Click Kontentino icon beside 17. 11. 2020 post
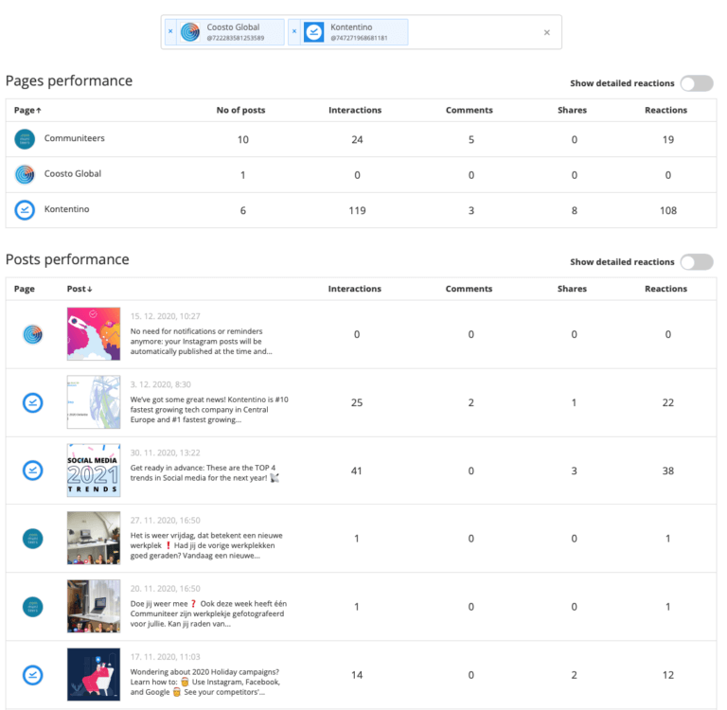Screen dimensions: 727x710 pyautogui.click(x=32, y=675)
